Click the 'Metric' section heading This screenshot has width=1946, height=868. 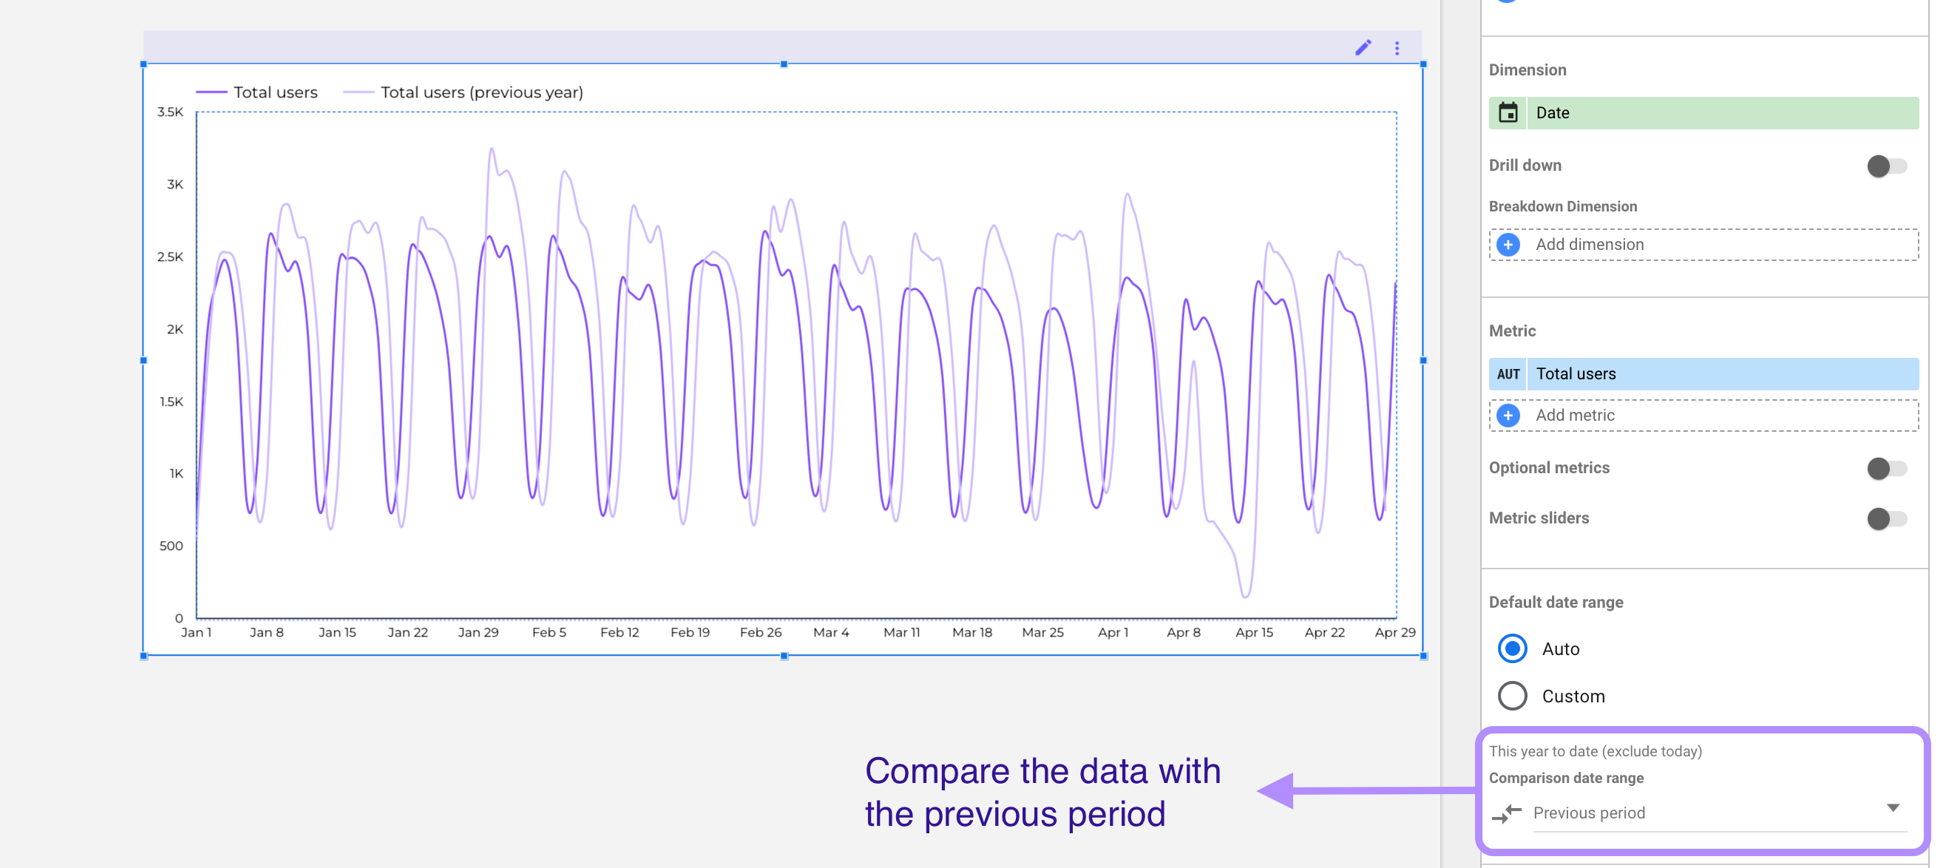pyautogui.click(x=1511, y=331)
